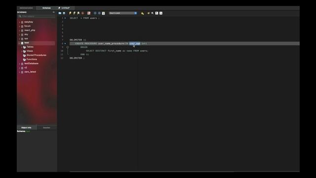Select the test schema row

36,43
